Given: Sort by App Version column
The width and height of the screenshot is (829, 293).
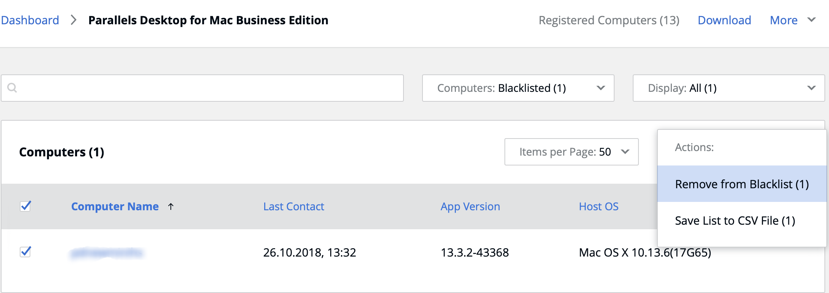Looking at the screenshot, I should 470,206.
